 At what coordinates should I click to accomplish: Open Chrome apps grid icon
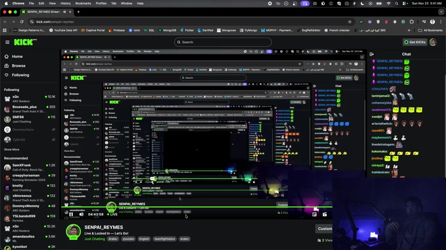(5, 30)
